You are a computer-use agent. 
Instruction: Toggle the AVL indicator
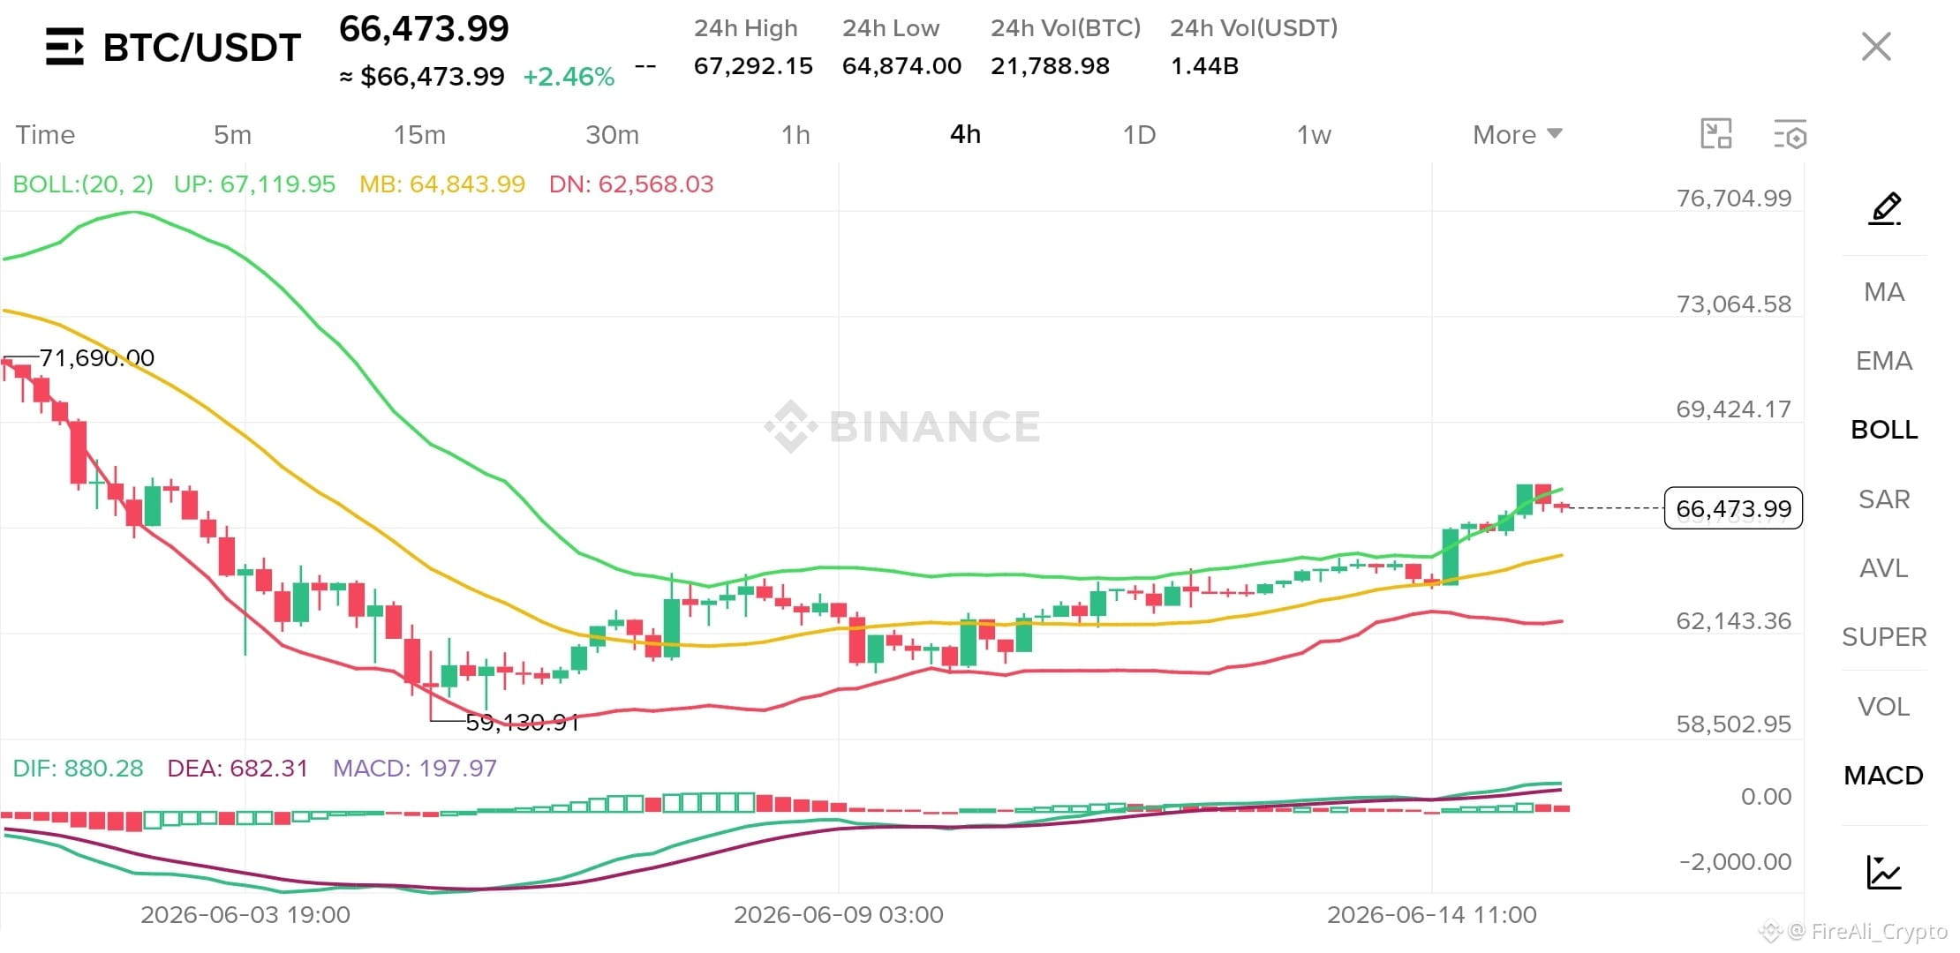pos(1884,568)
